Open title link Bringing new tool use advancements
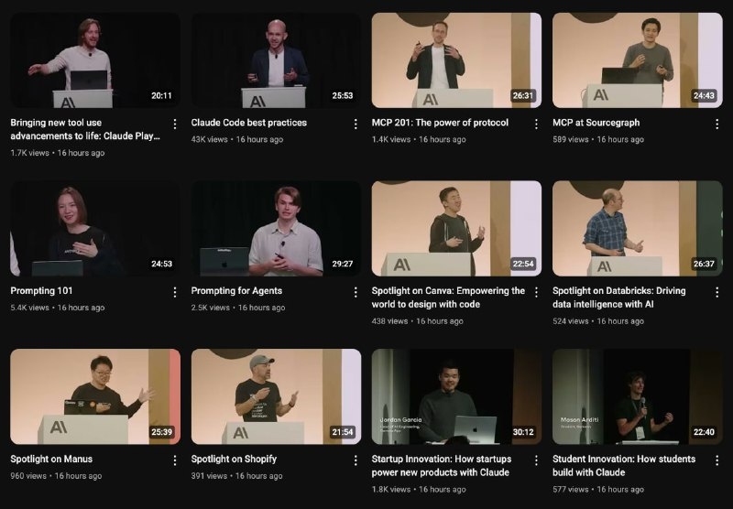This screenshot has width=733, height=509. point(85,129)
